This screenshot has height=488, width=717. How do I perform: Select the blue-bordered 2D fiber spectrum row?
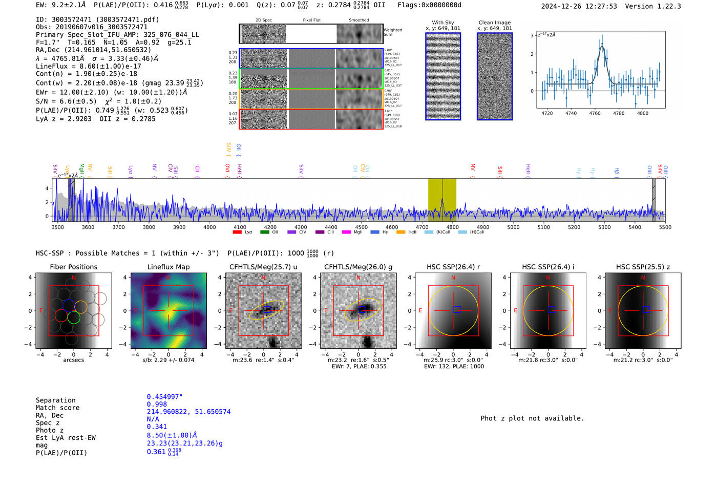click(x=311, y=58)
